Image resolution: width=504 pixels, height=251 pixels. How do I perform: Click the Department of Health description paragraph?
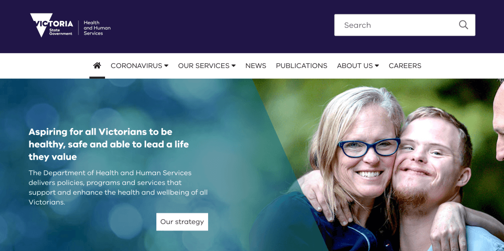(x=118, y=188)
